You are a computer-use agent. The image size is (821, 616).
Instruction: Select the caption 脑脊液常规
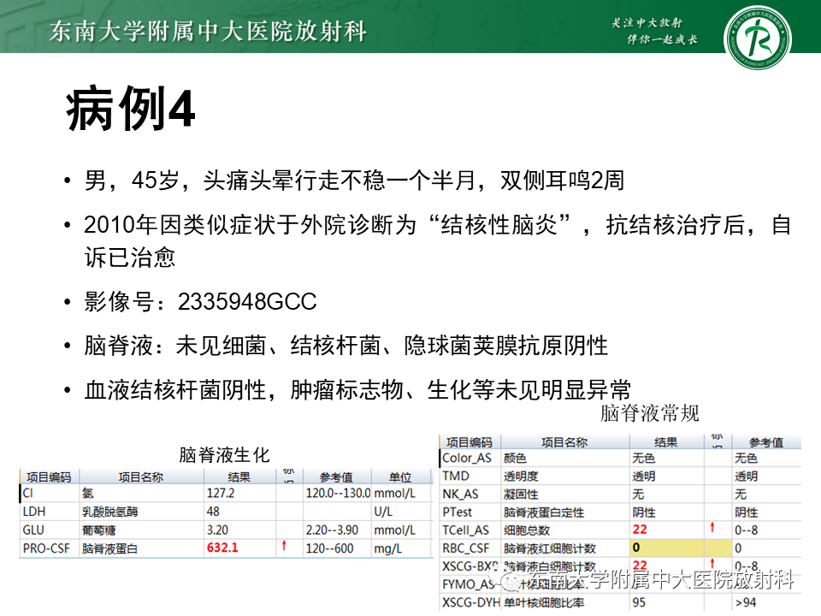coord(649,413)
